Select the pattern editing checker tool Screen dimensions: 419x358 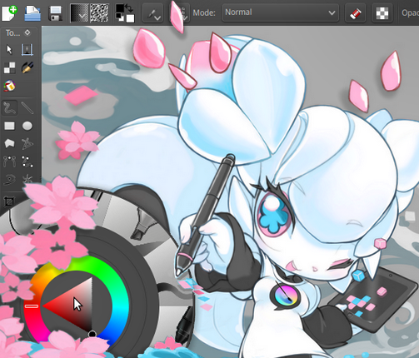pyautogui.click(x=9, y=67)
